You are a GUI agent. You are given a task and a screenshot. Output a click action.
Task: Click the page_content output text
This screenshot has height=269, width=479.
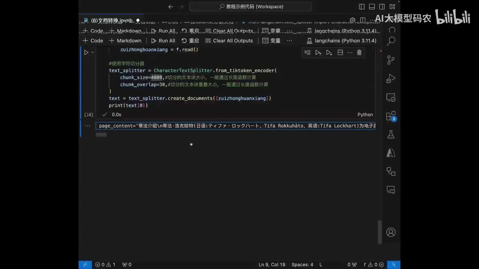[x=235, y=126]
